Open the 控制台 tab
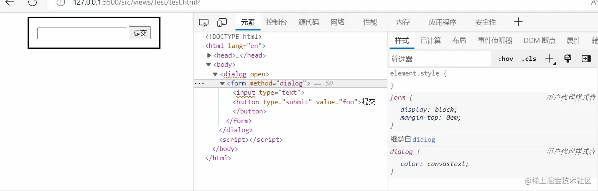 coord(277,23)
